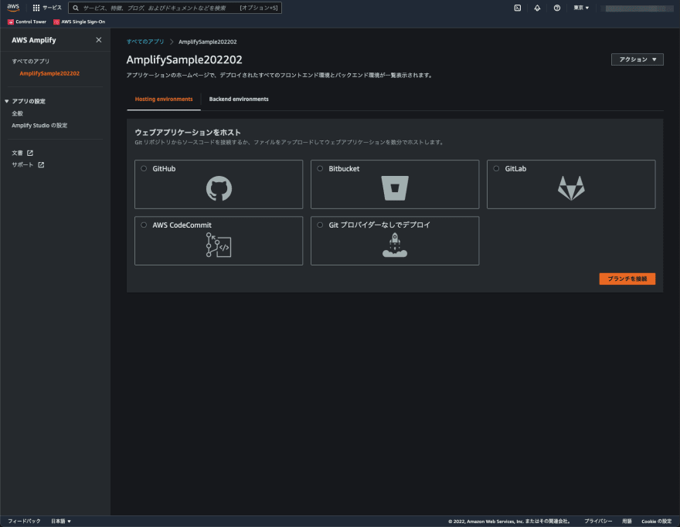The image size is (680, 527).
Task: Open the services grid menu icon
Action: (36, 8)
